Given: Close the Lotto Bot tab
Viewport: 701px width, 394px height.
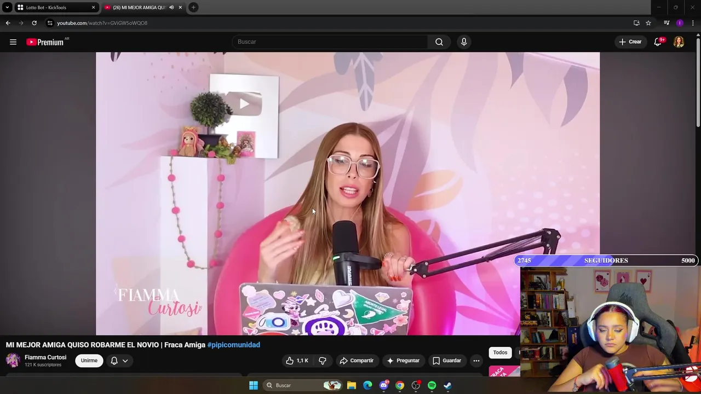Looking at the screenshot, I should pyautogui.click(x=93, y=8).
